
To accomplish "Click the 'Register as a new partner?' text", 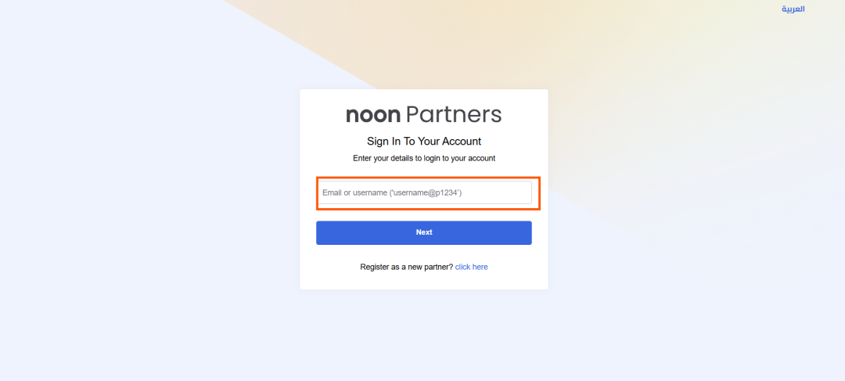I will [407, 267].
